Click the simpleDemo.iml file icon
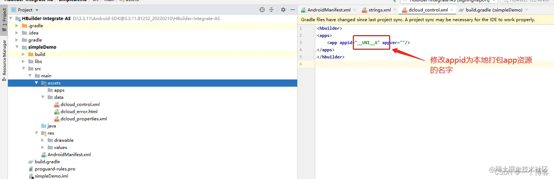 pyautogui.click(x=31, y=176)
